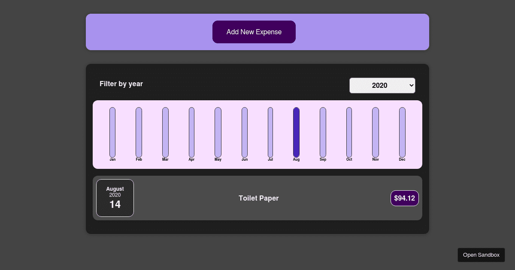Click the Add New Expense button
The image size is (515, 270).
point(254,32)
